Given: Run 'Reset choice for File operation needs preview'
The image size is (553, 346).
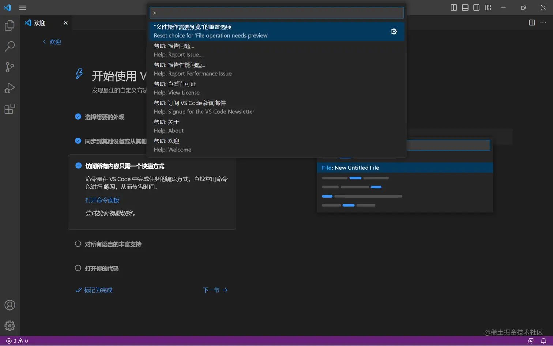Looking at the screenshot, I should (276, 31).
